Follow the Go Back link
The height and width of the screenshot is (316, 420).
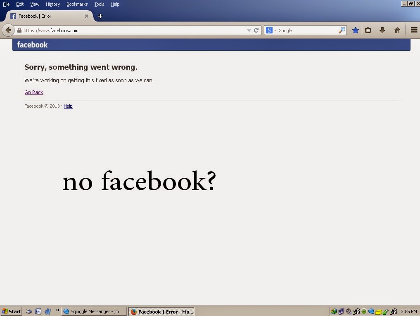click(34, 92)
